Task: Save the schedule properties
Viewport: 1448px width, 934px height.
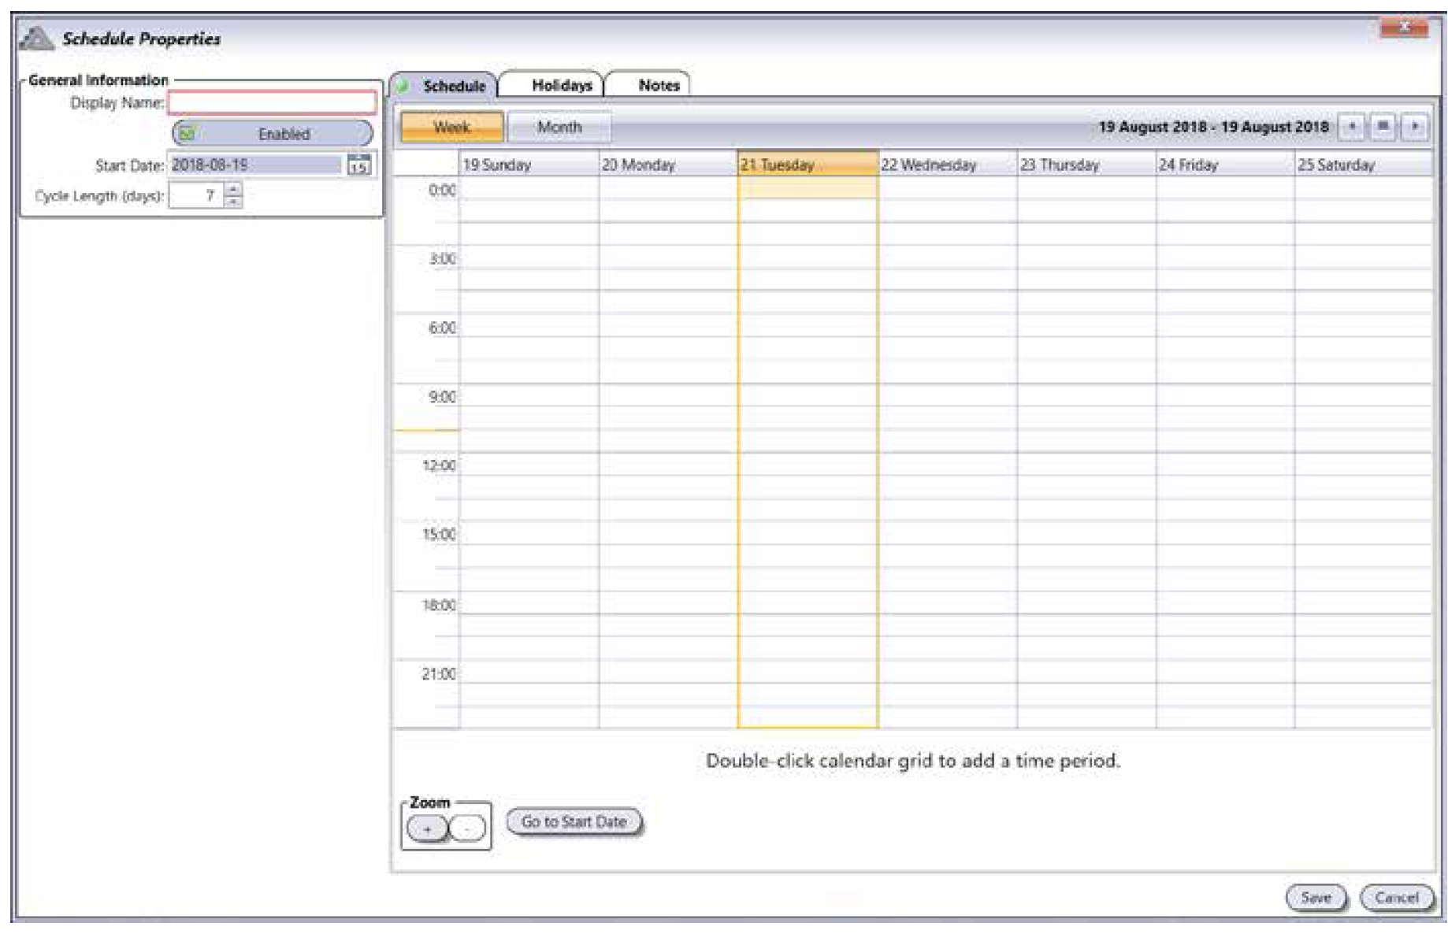Action: [1316, 898]
